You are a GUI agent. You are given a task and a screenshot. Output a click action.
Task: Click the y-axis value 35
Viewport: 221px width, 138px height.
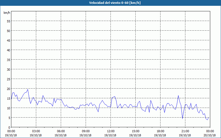[9, 60]
